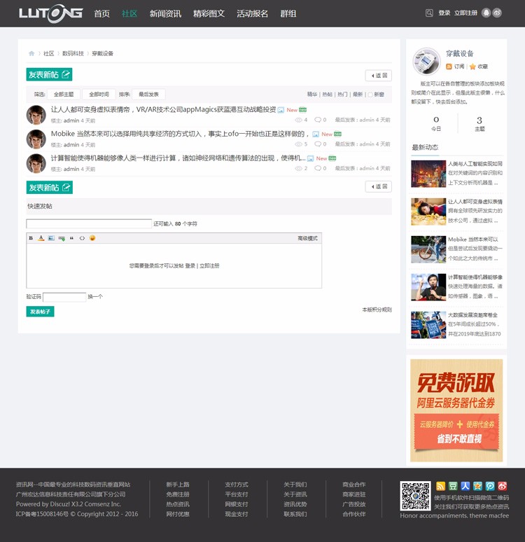
Task: Click the top 返回 button
Action: click(379, 76)
